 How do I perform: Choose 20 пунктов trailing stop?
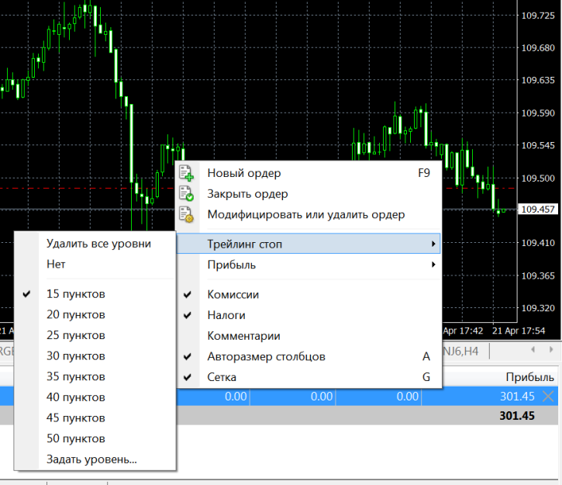pos(75,315)
